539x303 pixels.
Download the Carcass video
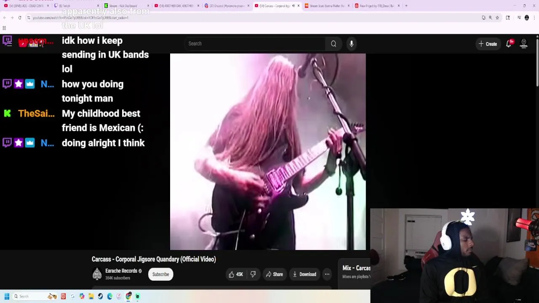[x=304, y=274]
